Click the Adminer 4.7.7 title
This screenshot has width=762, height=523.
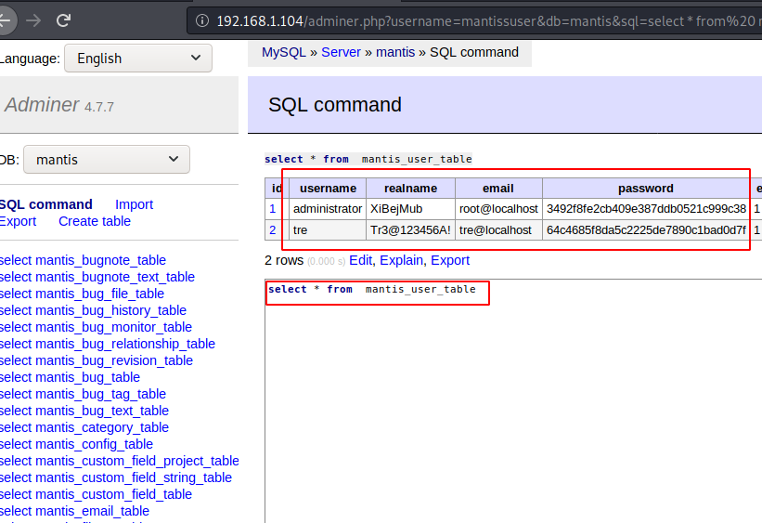click(58, 105)
